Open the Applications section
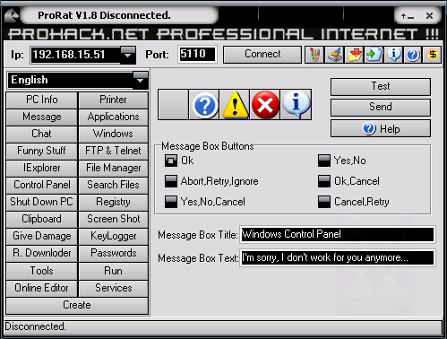 (x=113, y=117)
